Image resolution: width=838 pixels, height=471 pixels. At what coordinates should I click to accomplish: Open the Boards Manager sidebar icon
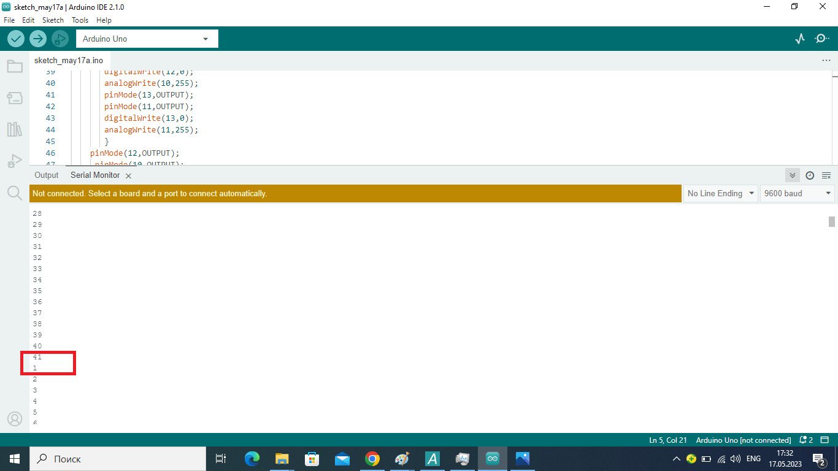click(15, 98)
